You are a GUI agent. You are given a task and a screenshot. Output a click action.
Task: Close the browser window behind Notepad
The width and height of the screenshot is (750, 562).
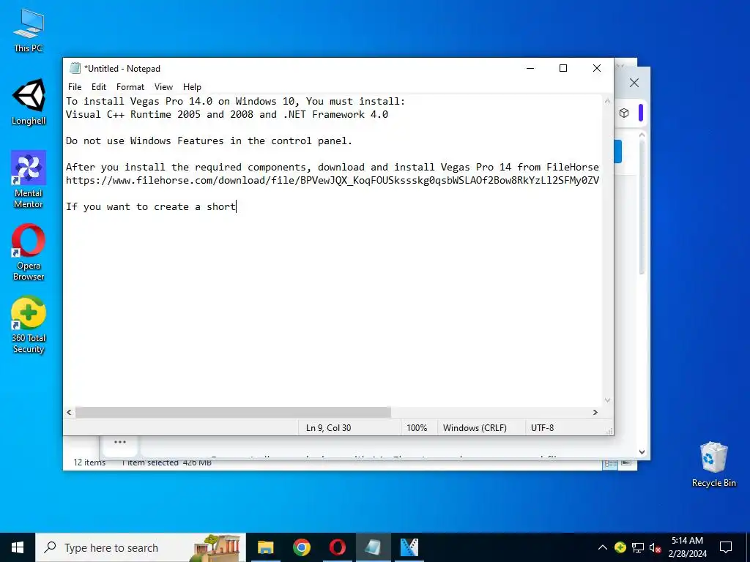634,83
